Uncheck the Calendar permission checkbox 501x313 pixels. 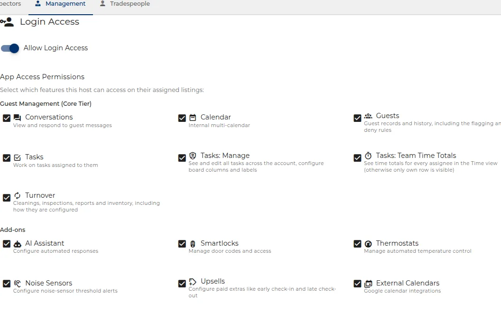(x=182, y=118)
